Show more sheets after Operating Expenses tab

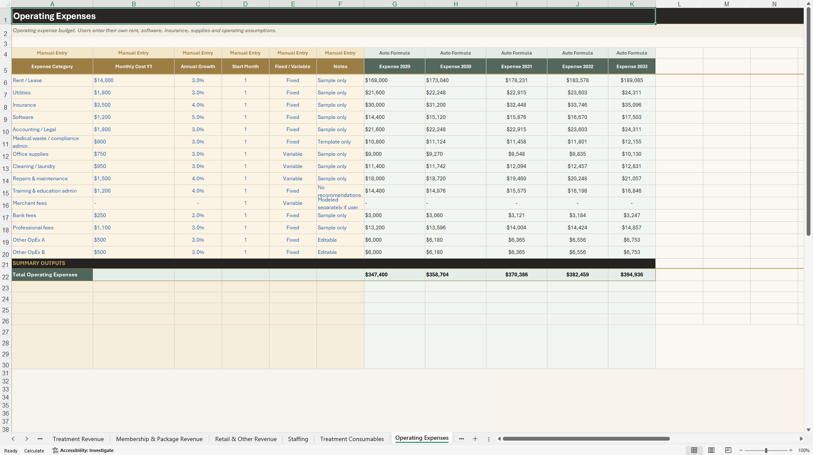click(461, 439)
